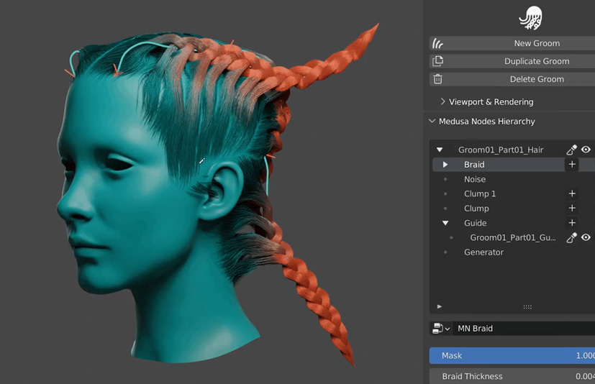This screenshot has width=595, height=384.
Task: Click the plus icon beside Clump 1
Action: 572,193
